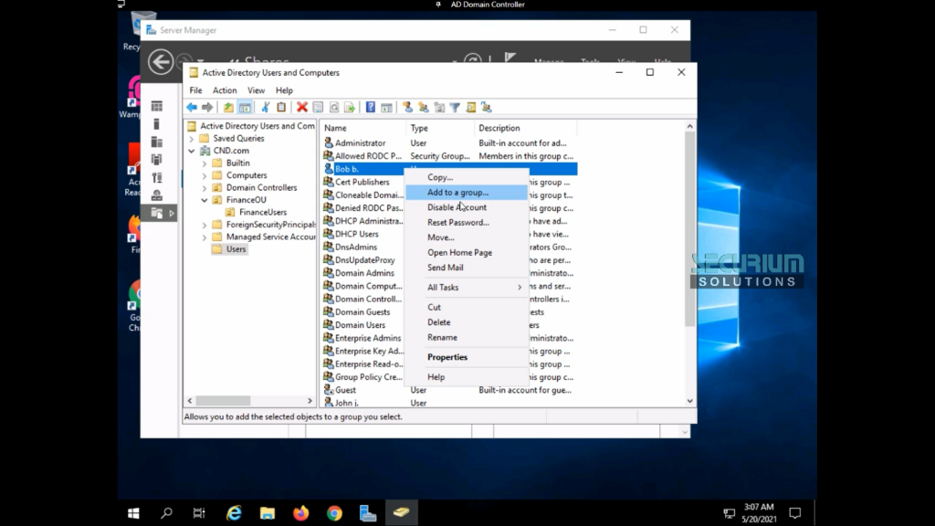Screen dimensions: 935x526
Task: Expand the Managed Service Accounts node
Action: (x=205, y=237)
